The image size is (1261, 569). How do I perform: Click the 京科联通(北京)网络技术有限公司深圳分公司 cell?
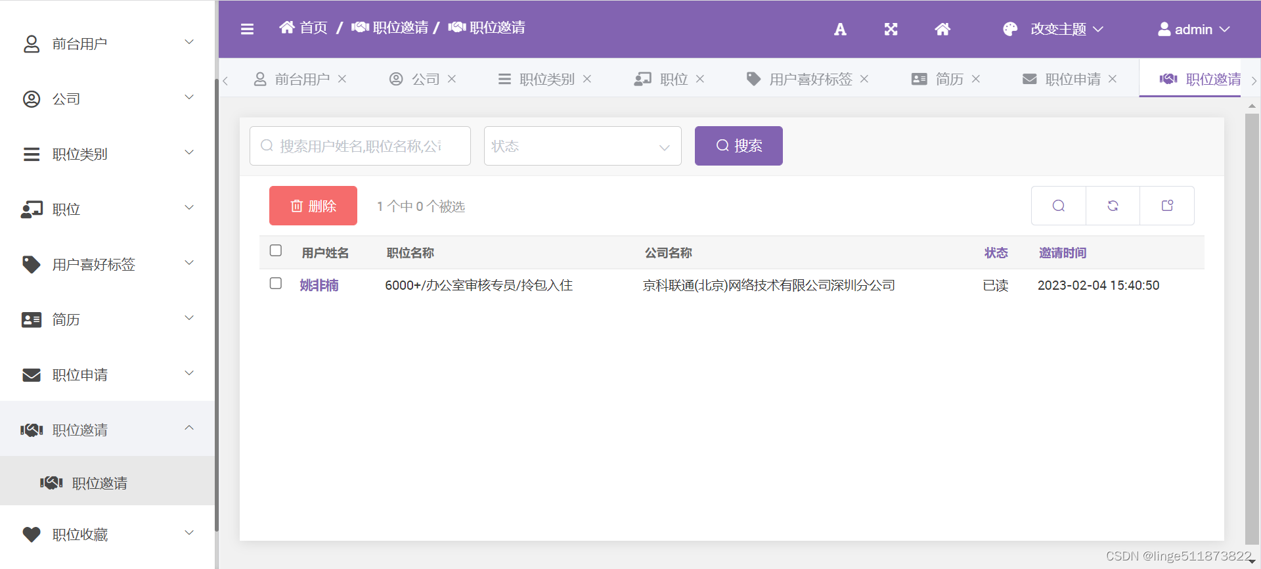point(769,285)
